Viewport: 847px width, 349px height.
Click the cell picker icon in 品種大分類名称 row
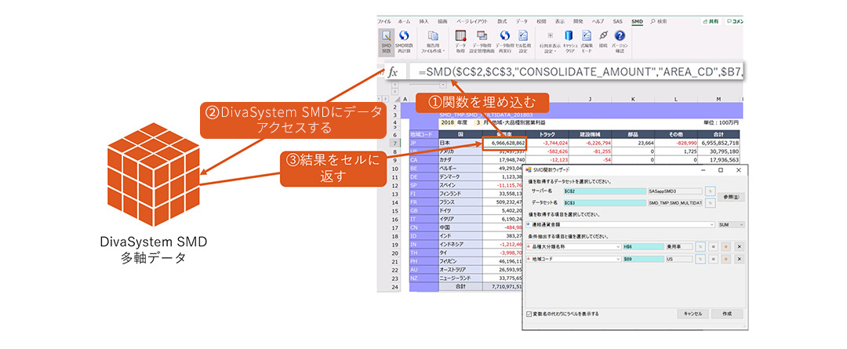click(700, 246)
